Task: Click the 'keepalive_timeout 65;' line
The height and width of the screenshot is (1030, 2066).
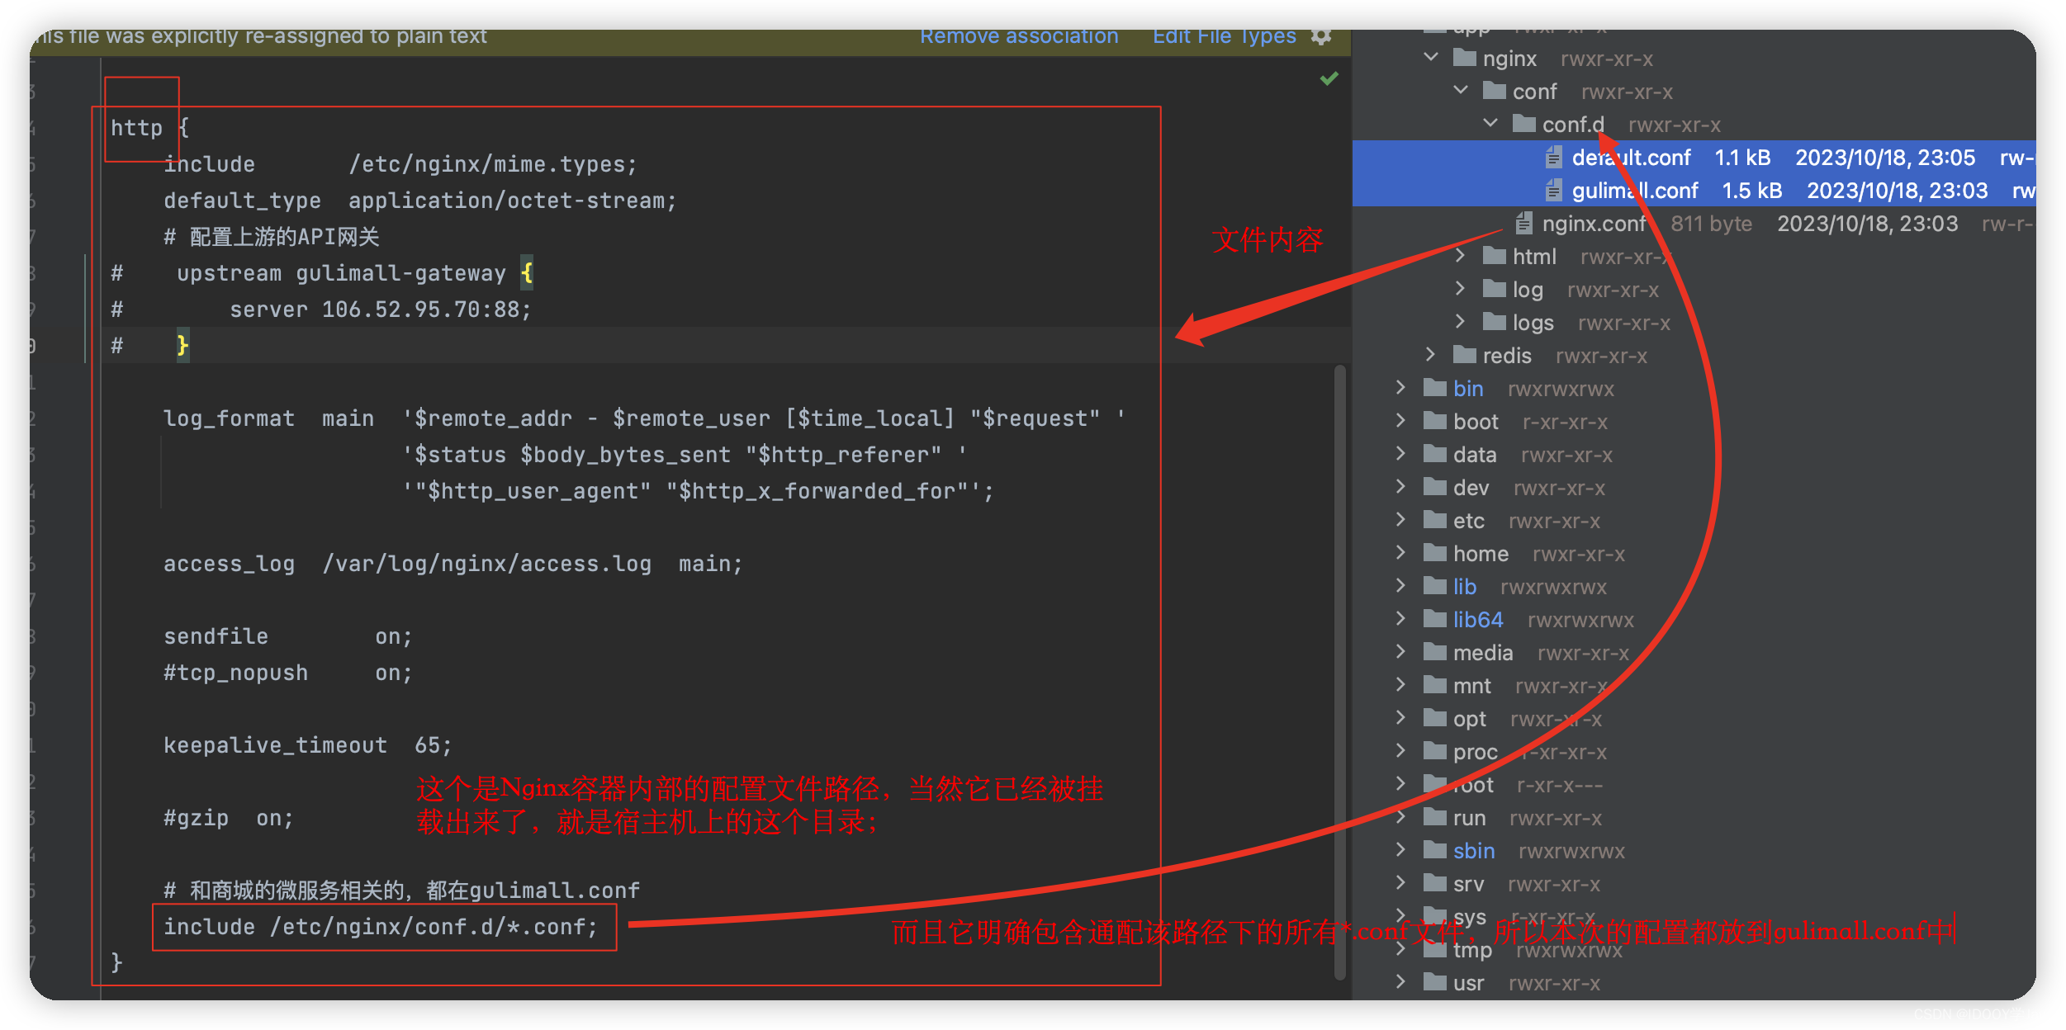Action: (308, 745)
